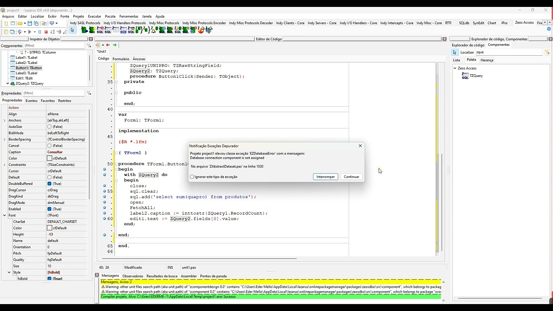Viewport: 553px width, 311px height.
Task: Toggle the Cancel property checkbox
Action: pyautogui.click(x=49, y=146)
